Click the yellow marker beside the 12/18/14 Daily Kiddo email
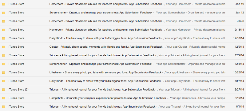This screenshot has width=246, height=111. [x=4, y=39]
